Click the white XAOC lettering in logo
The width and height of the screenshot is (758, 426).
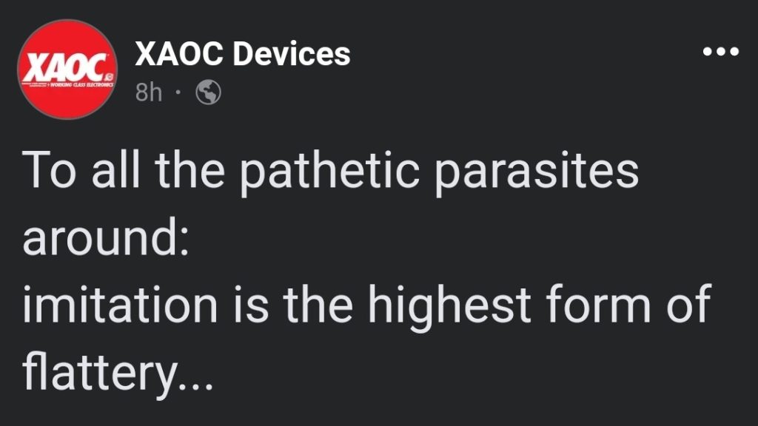(x=65, y=68)
